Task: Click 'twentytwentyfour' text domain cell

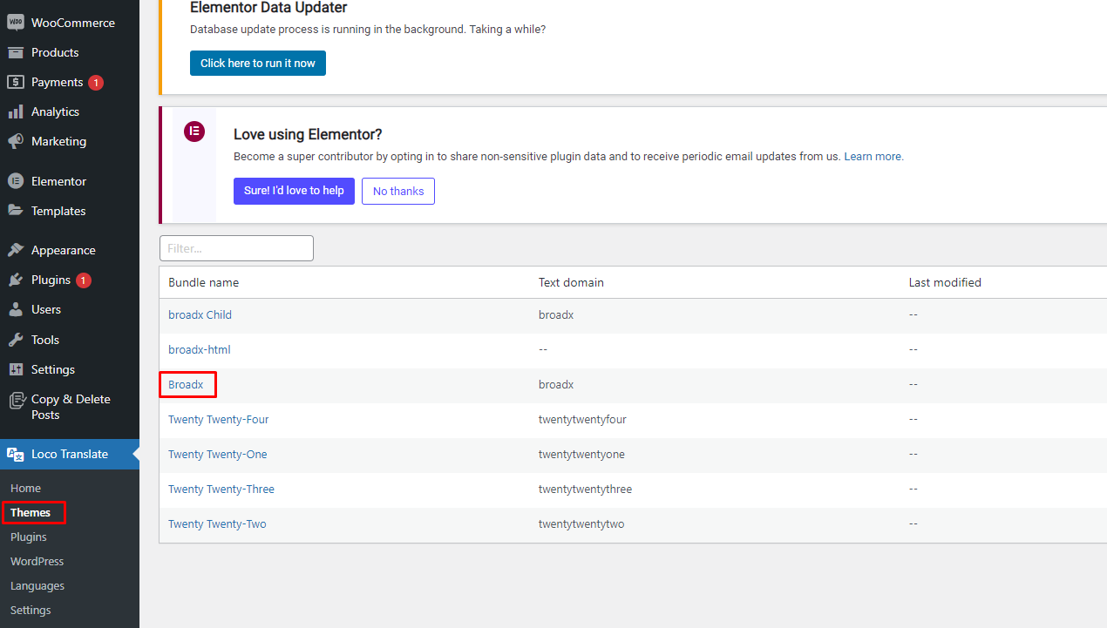Action: pyautogui.click(x=582, y=419)
